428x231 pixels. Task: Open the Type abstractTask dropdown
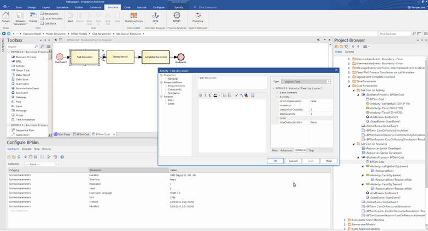point(328,81)
